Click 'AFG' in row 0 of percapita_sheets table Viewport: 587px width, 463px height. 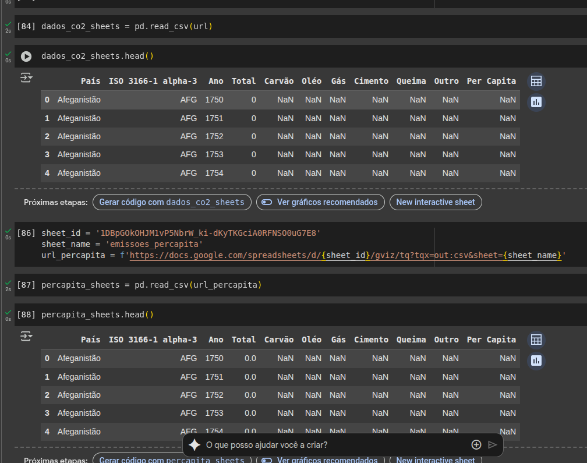point(188,358)
